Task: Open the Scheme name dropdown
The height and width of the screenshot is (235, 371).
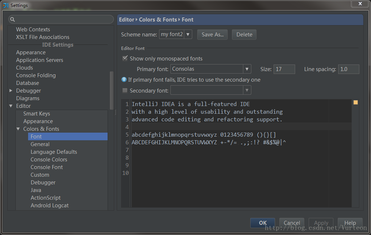Action: point(188,35)
